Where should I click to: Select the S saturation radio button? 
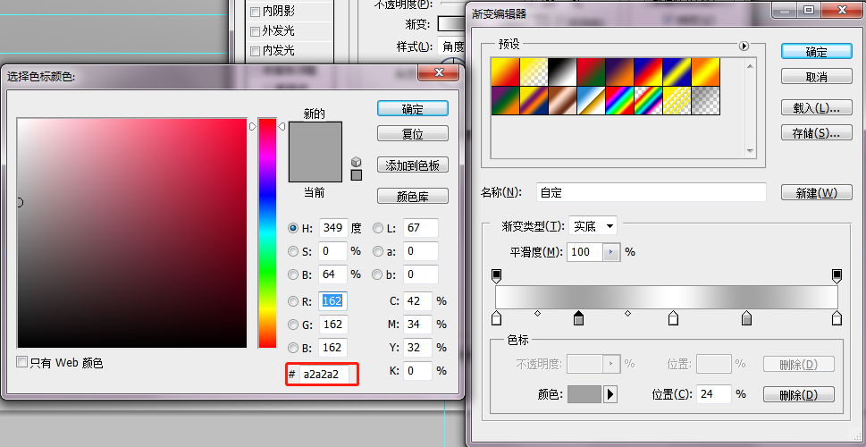[x=293, y=251]
